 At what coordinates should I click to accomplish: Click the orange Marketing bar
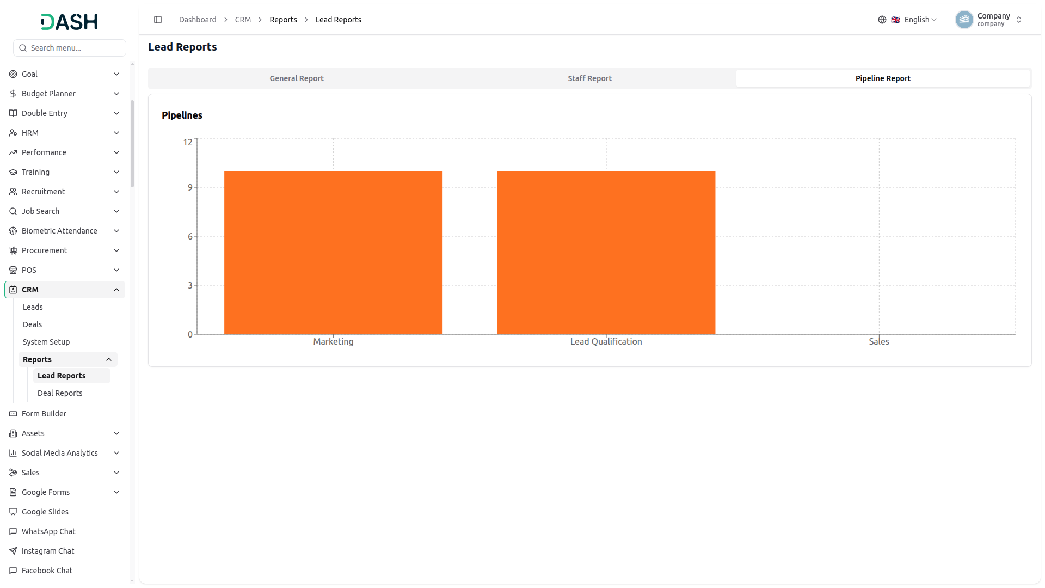333,253
